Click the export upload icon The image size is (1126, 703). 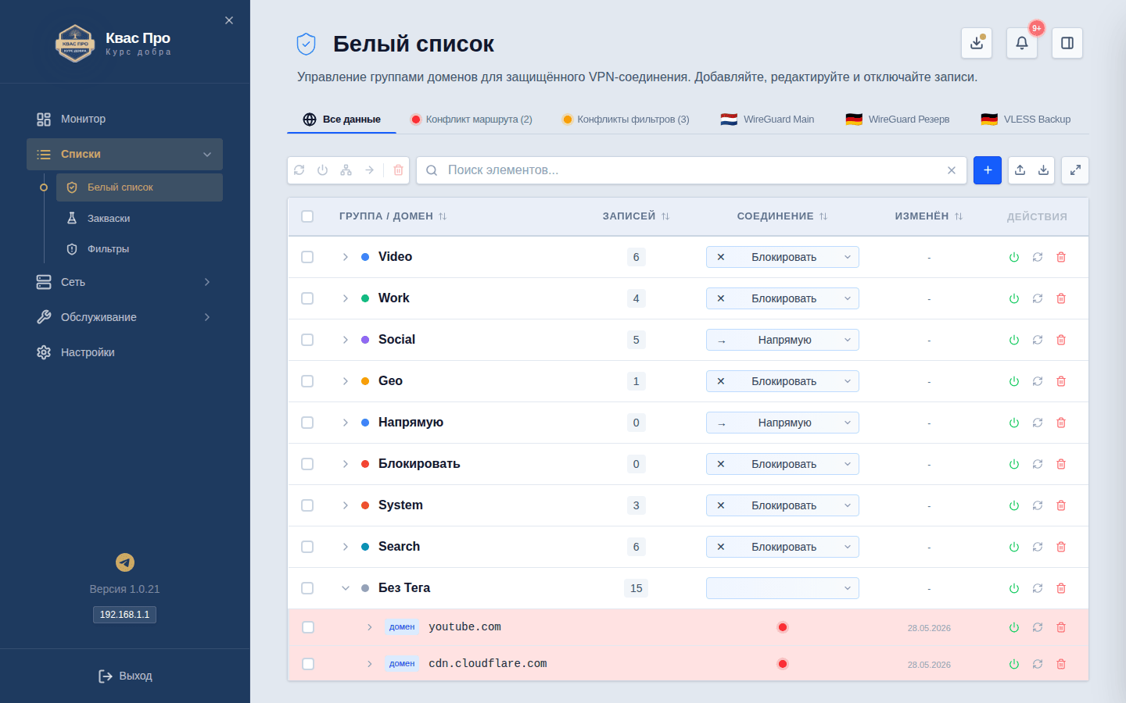[1020, 170]
